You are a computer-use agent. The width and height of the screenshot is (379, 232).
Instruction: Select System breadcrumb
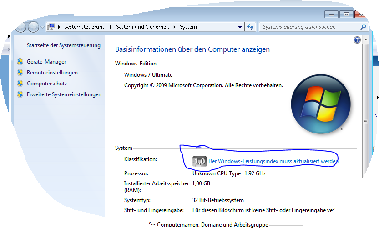coord(188,27)
